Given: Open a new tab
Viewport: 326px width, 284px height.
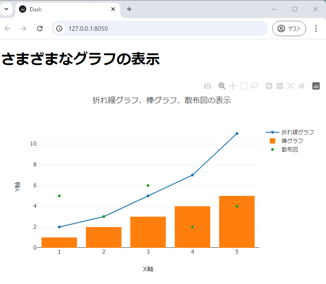Looking at the screenshot, I should coord(129,9).
